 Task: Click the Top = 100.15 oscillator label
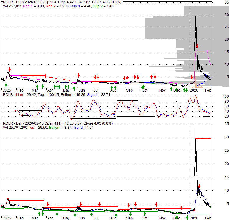[x=48, y=95]
